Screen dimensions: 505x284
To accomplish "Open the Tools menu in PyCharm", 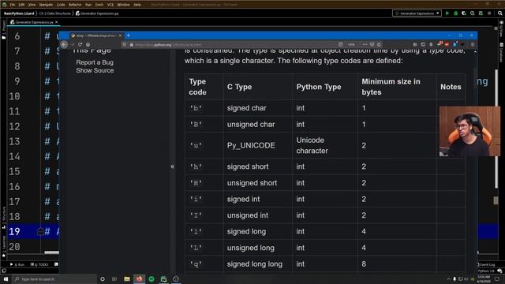I will [99, 5].
